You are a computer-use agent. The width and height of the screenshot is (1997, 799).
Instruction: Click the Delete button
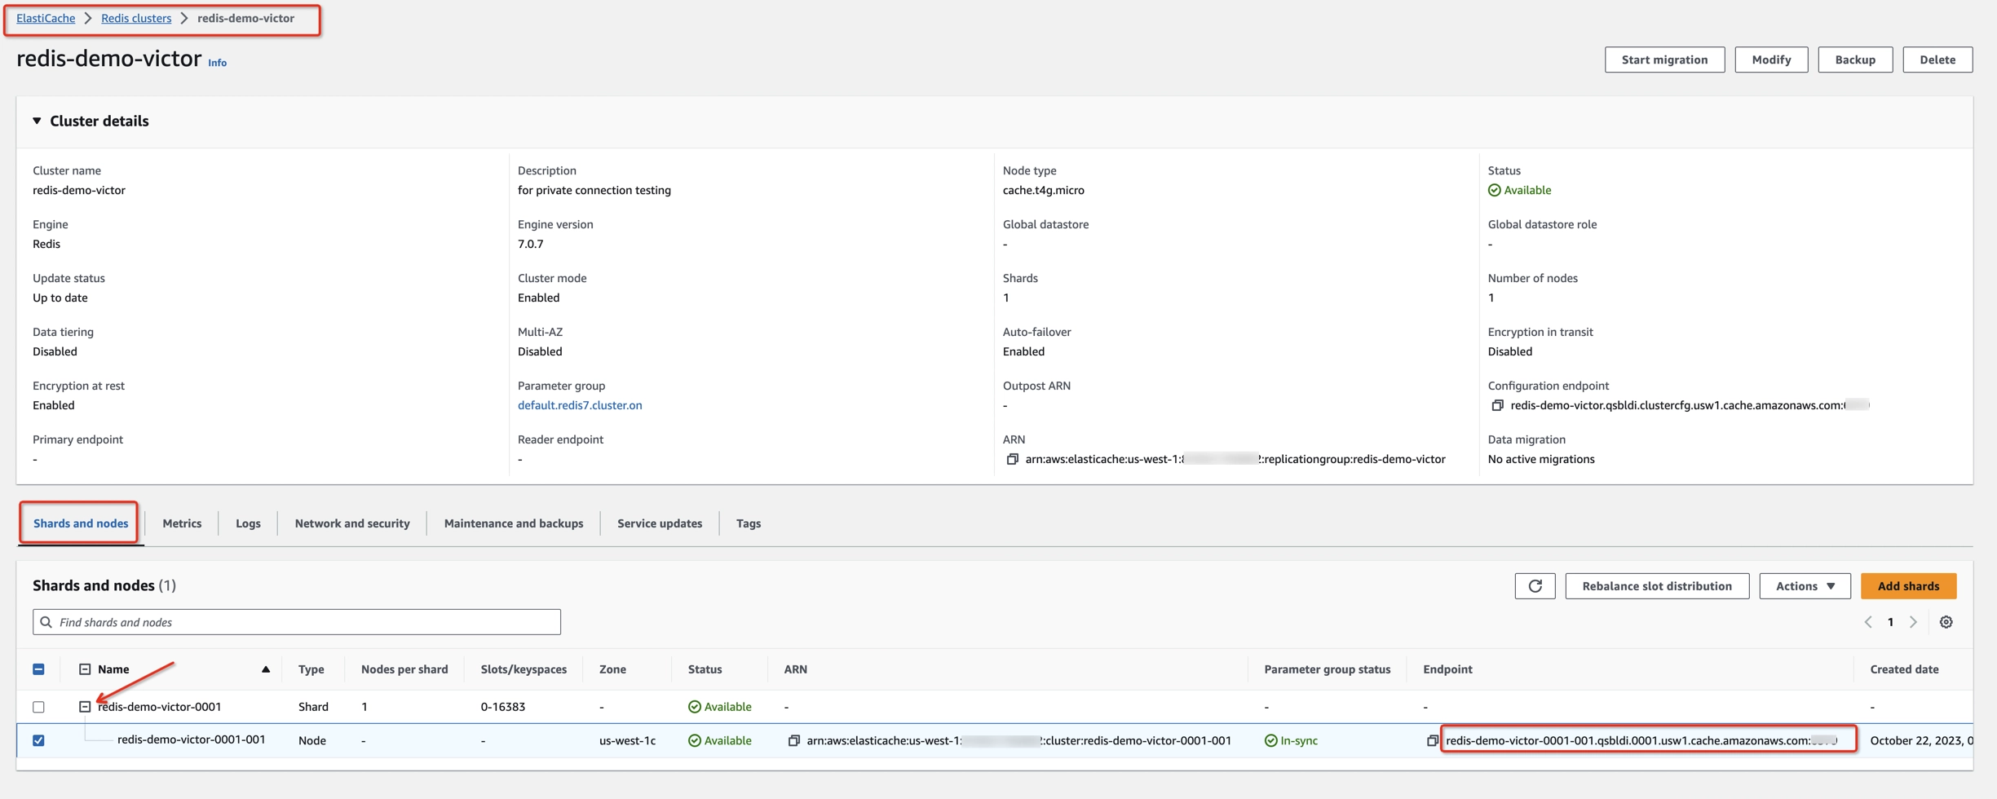(x=1937, y=60)
